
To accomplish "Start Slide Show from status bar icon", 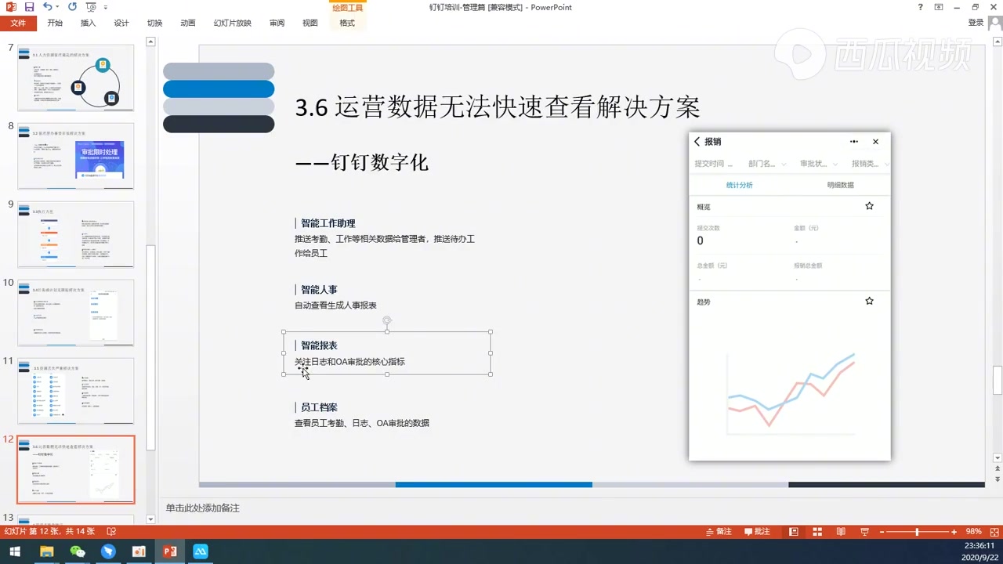I will point(864,532).
